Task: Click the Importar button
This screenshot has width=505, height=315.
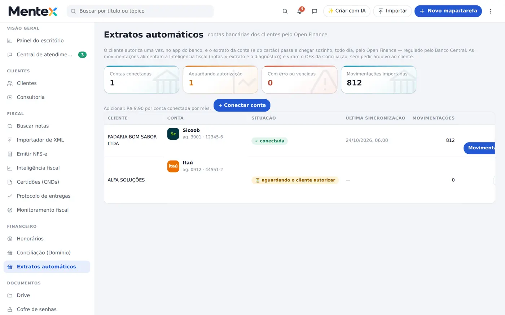Action: (392, 11)
